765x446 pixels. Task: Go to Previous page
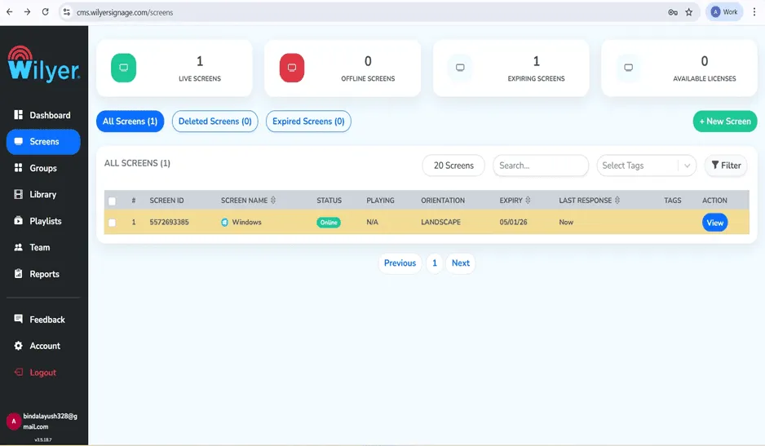pyautogui.click(x=400, y=263)
